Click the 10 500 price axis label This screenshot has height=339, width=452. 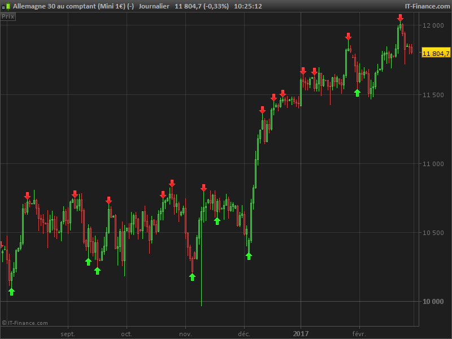[433, 233]
